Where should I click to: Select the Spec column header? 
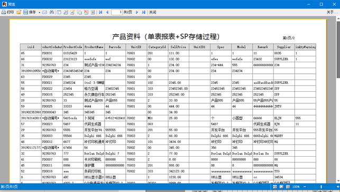(x=220, y=47)
